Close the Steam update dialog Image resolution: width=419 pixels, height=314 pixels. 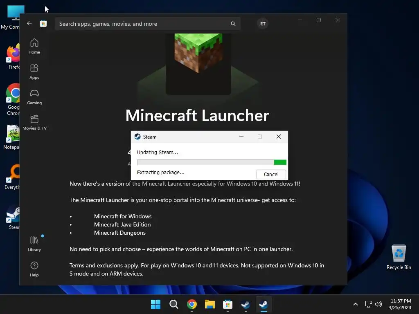(x=278, y=137)
